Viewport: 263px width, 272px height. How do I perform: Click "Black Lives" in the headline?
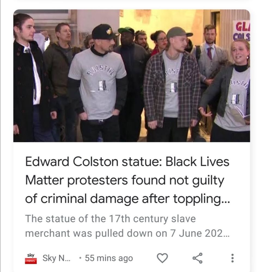(197, 162)
